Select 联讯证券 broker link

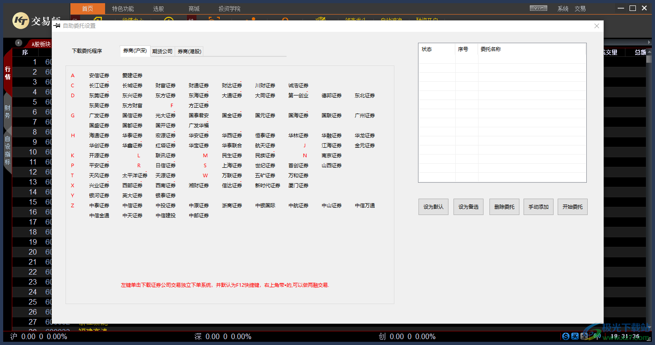click(166, 155)
